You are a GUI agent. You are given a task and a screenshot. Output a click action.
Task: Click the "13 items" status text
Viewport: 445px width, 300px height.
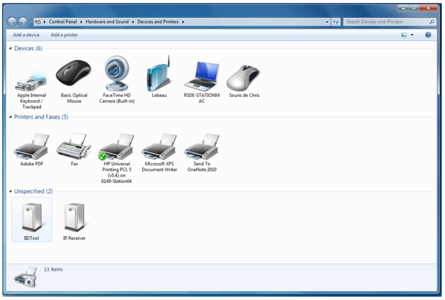point(53,269)
